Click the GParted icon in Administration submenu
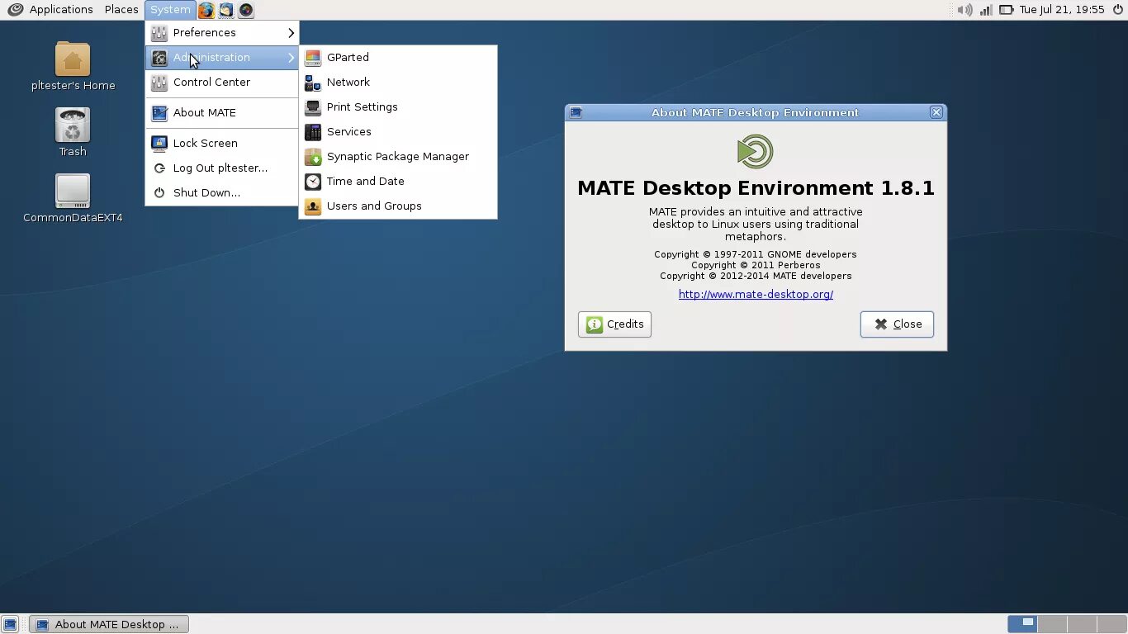 click(x=313, y=58)
